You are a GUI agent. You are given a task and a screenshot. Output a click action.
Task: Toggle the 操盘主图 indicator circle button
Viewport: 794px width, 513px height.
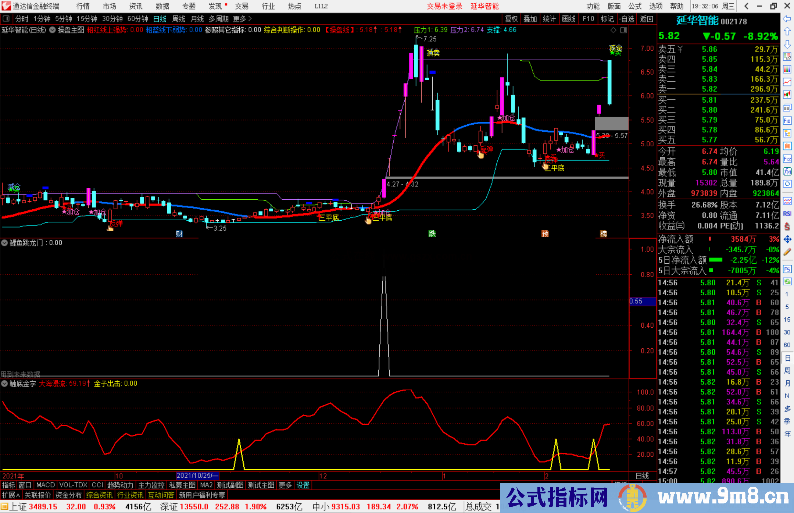click(53, 30)
